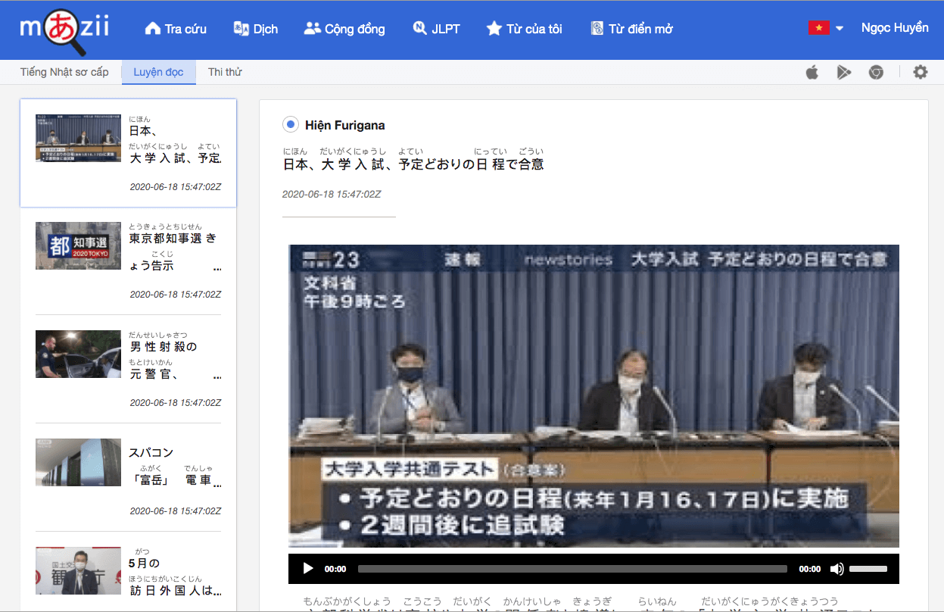Viewport: 944px width, 612px height.
Task: Click the Mazii logo
Action: tap(64, 30)
